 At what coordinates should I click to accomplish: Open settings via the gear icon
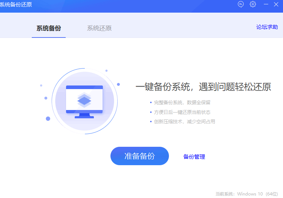click(253, 4)
